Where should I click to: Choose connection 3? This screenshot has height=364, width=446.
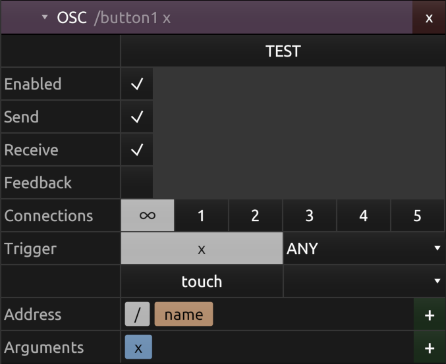pos(310,215)
